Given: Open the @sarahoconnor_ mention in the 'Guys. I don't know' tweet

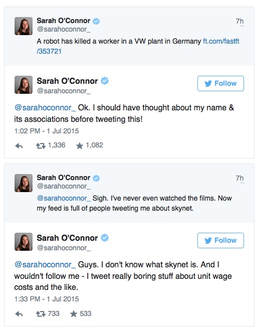Looking at the screenshot, I should (45, 265).
